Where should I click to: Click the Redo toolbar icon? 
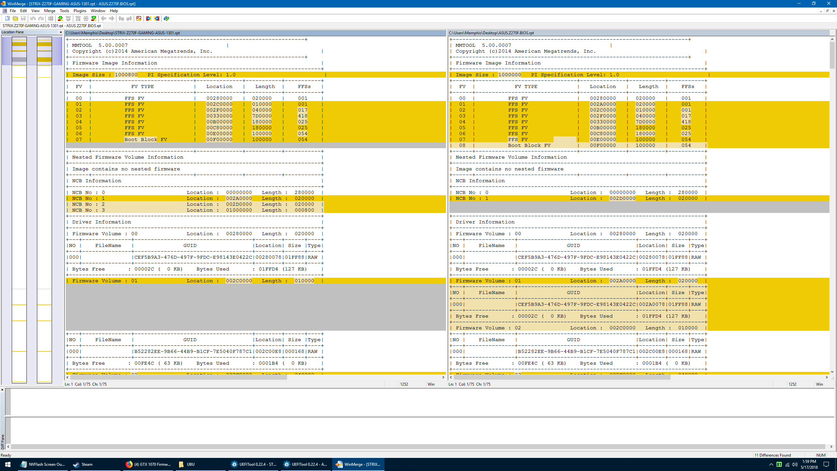pos(41,19)
